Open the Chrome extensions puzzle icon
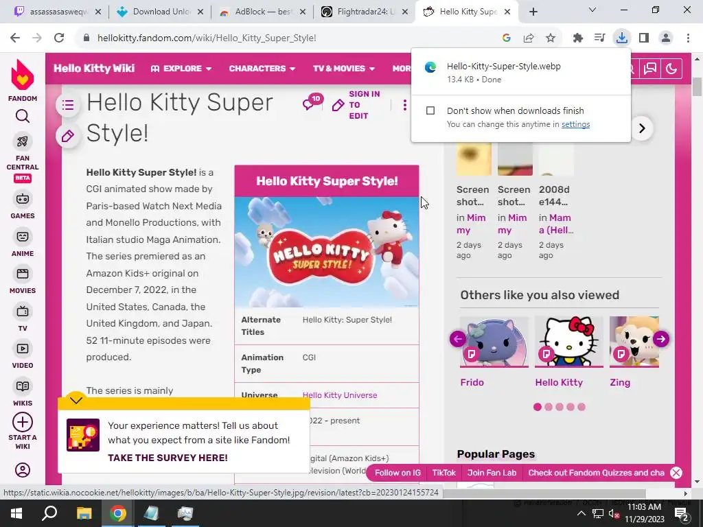 (x=578, y=38)
